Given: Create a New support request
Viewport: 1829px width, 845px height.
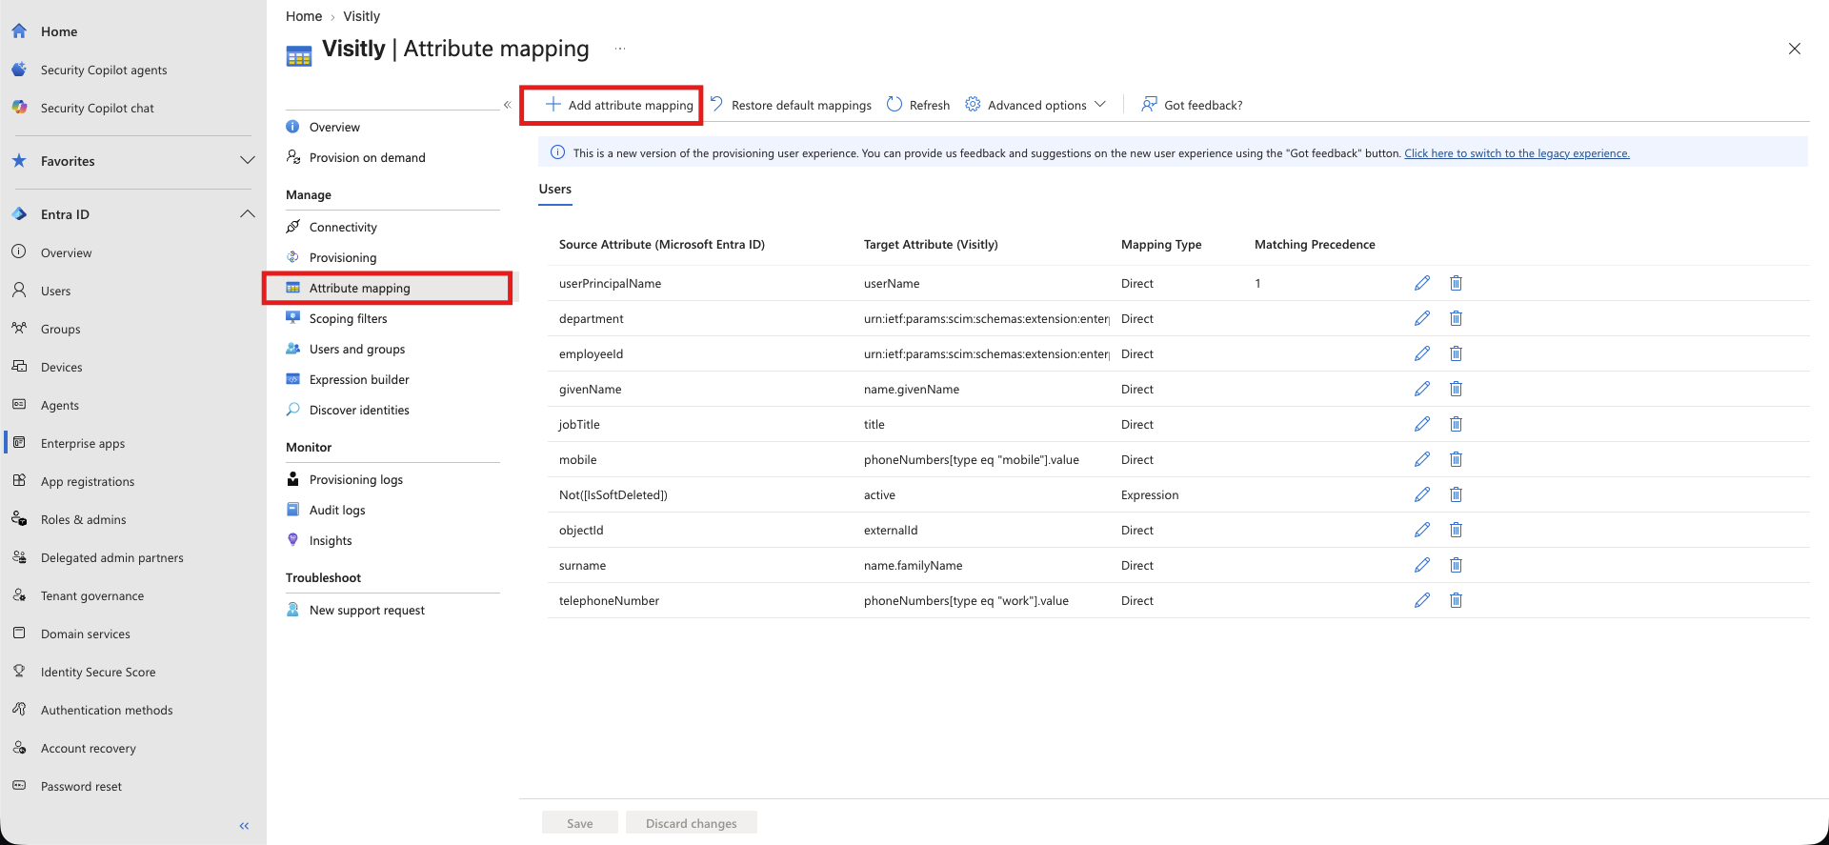Looking at the screenshot, I should pos(367,610).
